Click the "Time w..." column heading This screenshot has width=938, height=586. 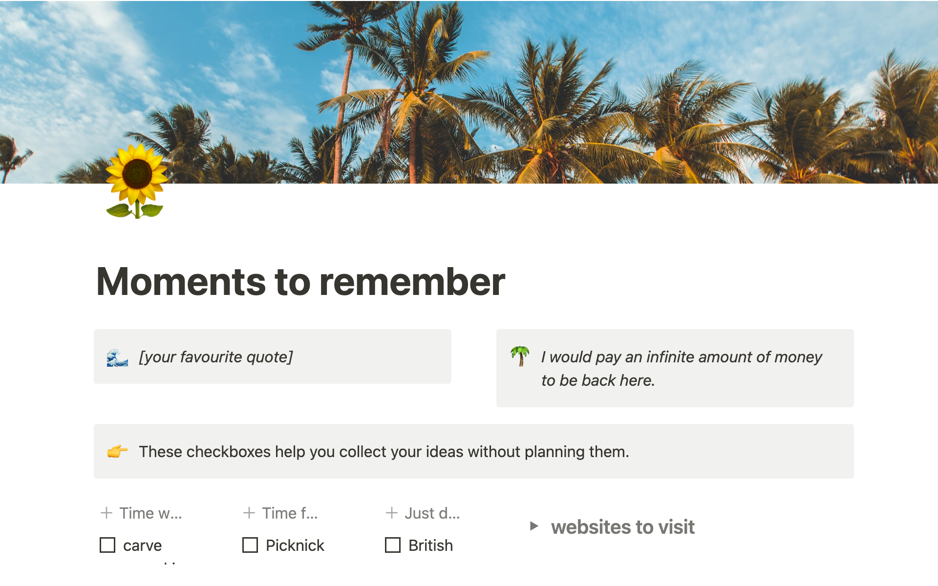[150, 513]
